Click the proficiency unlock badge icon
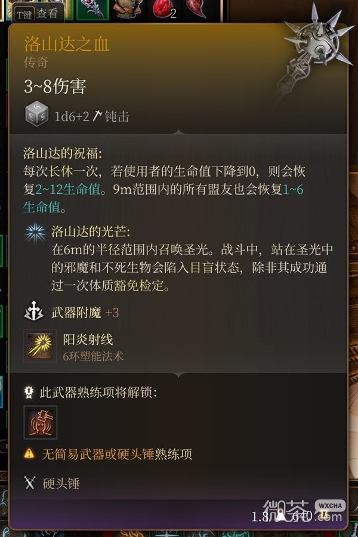 (29, 392)
